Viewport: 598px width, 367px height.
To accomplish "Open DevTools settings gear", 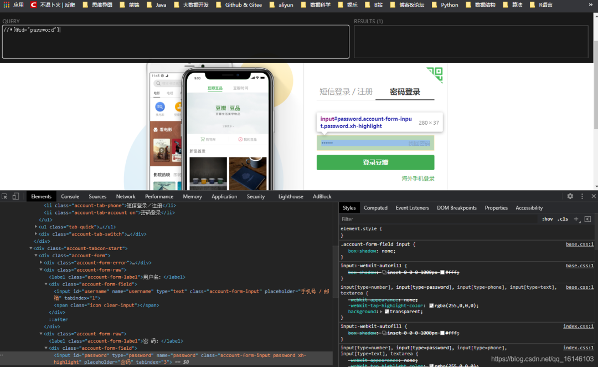I will [x=570, y=196].
